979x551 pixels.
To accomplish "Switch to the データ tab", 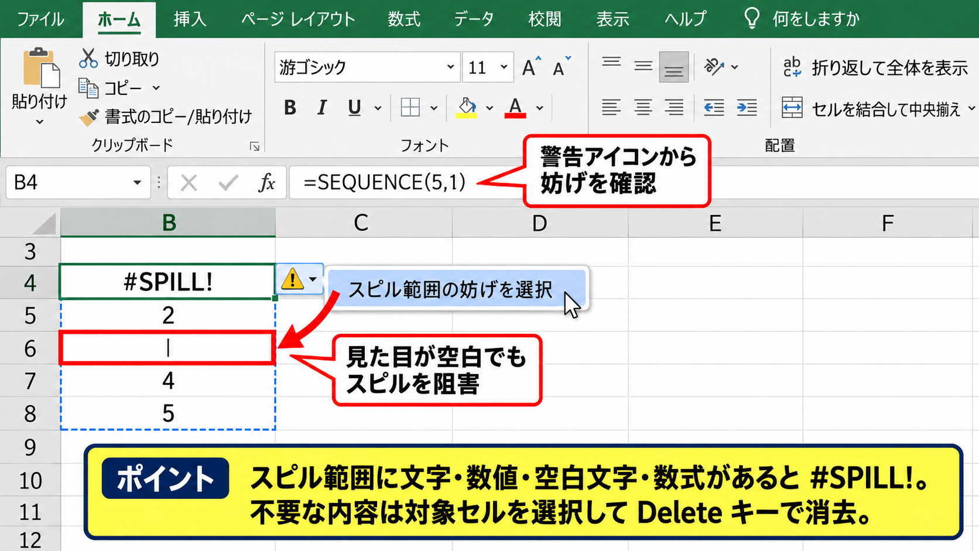I will tap(474, 19).
